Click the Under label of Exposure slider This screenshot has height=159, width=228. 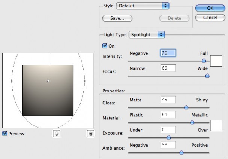point(136,130)
